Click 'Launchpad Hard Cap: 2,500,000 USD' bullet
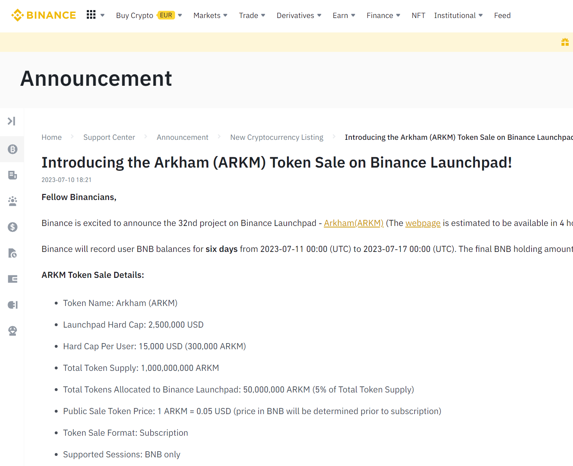Image resolution: width=573 pixels, height=466 pixels. point(133,325)
